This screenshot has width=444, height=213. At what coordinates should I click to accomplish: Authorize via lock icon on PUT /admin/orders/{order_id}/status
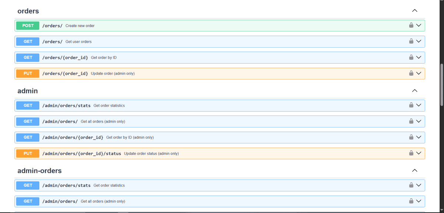(x=411, y=153)
